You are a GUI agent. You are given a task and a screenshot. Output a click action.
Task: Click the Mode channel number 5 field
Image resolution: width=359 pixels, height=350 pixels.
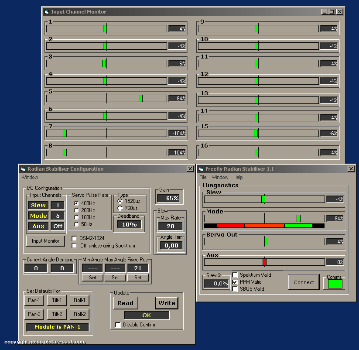(x=58, y=216)
